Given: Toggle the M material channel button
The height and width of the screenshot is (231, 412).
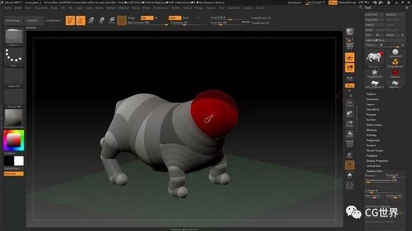Looking at the screenshot, I should click(156, 18).
